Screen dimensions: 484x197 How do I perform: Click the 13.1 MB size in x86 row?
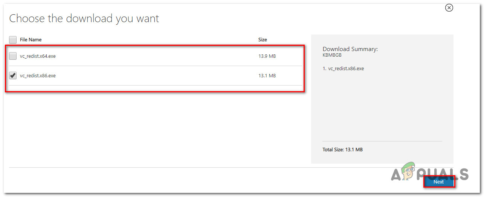coord(267,76)
